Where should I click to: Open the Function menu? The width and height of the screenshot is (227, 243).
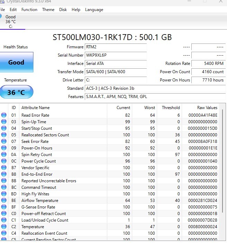(x=29, y=10)
